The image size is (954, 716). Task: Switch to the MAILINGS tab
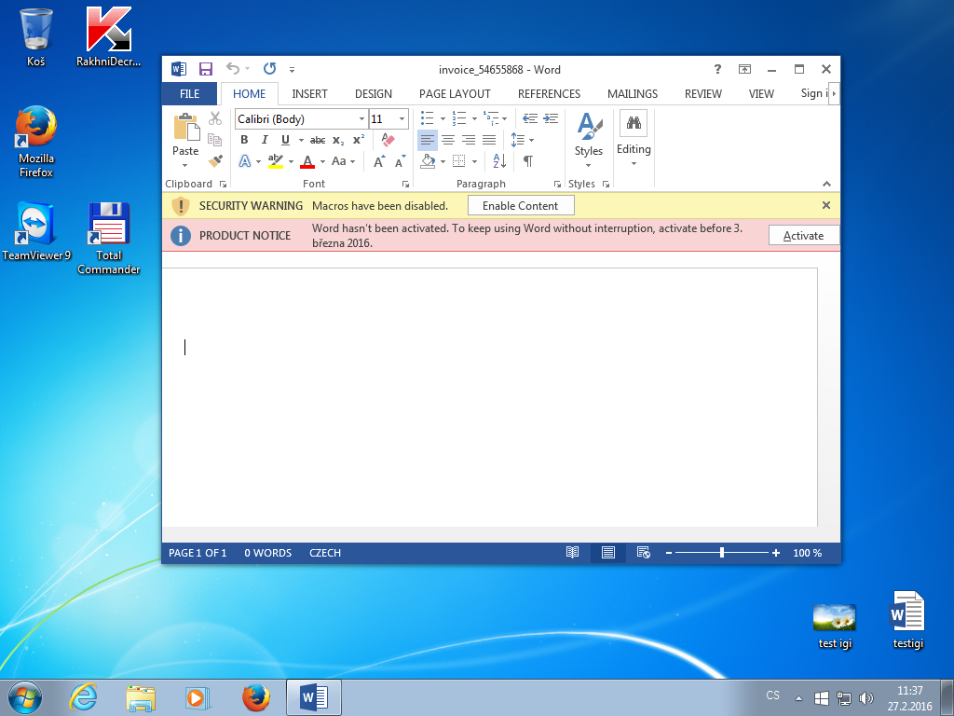(633, 94)
